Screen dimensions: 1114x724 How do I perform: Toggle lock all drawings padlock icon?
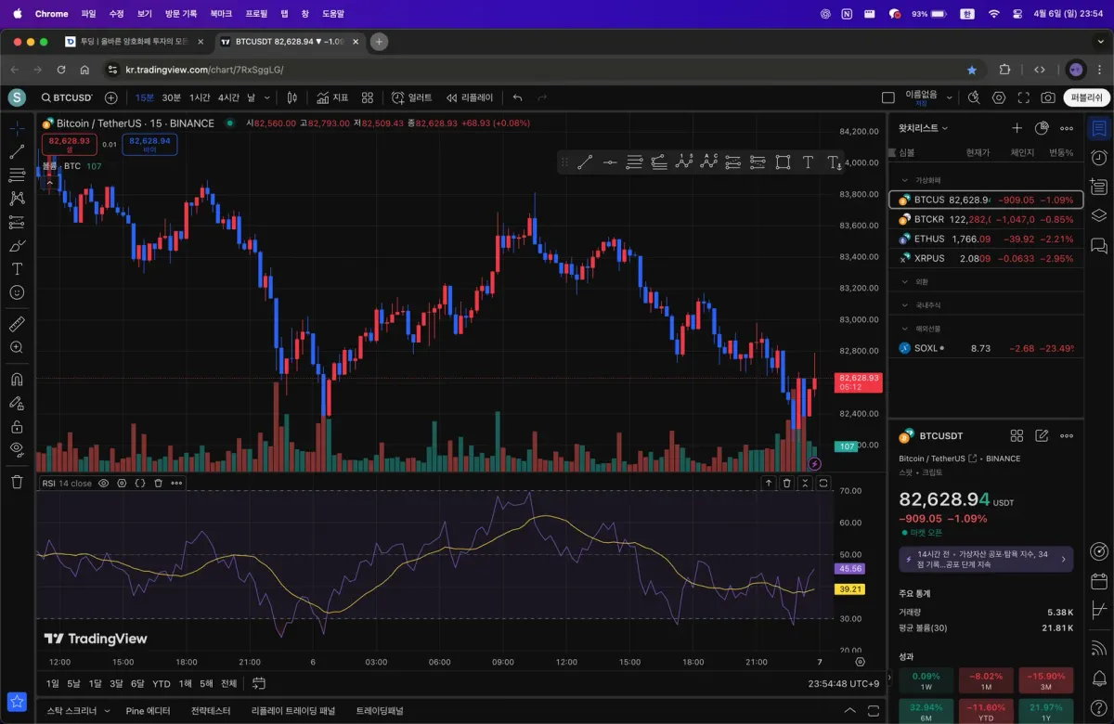[17, 427]
